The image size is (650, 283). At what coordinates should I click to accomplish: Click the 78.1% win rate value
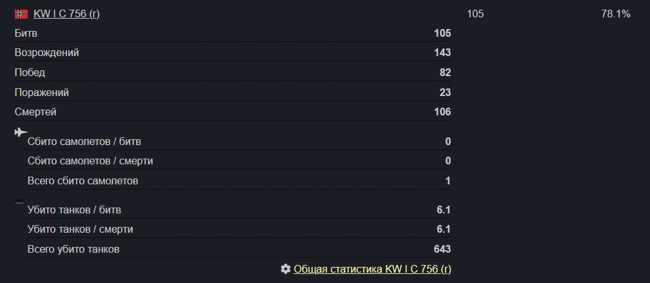tap(616, 14)
